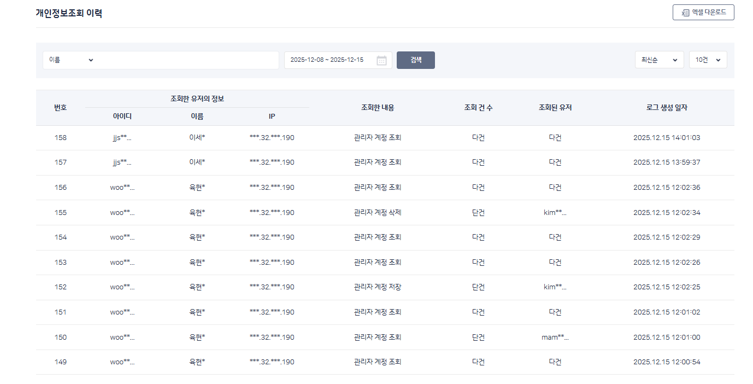This screenshot has width=753, height=384.
Task: Click the 엑셀 다운로드 button
Action: 703,12
